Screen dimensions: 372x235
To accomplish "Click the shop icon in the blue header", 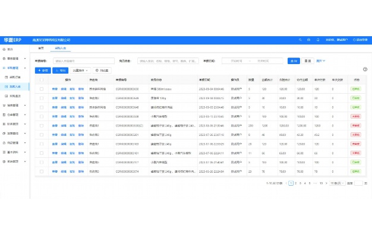I will tap(308, 40).
